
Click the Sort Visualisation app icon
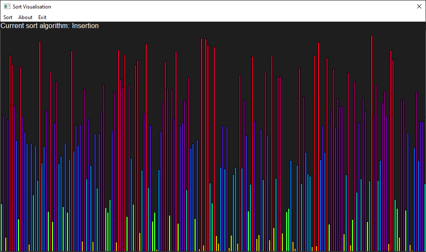point(7,7)
